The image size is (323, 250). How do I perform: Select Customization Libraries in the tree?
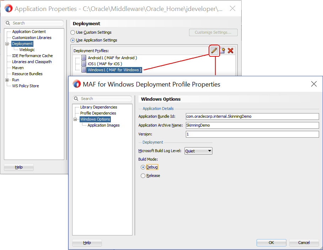coord(32,38)
